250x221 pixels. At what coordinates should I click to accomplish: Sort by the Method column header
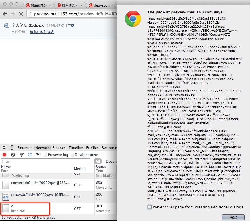[84, 169]
